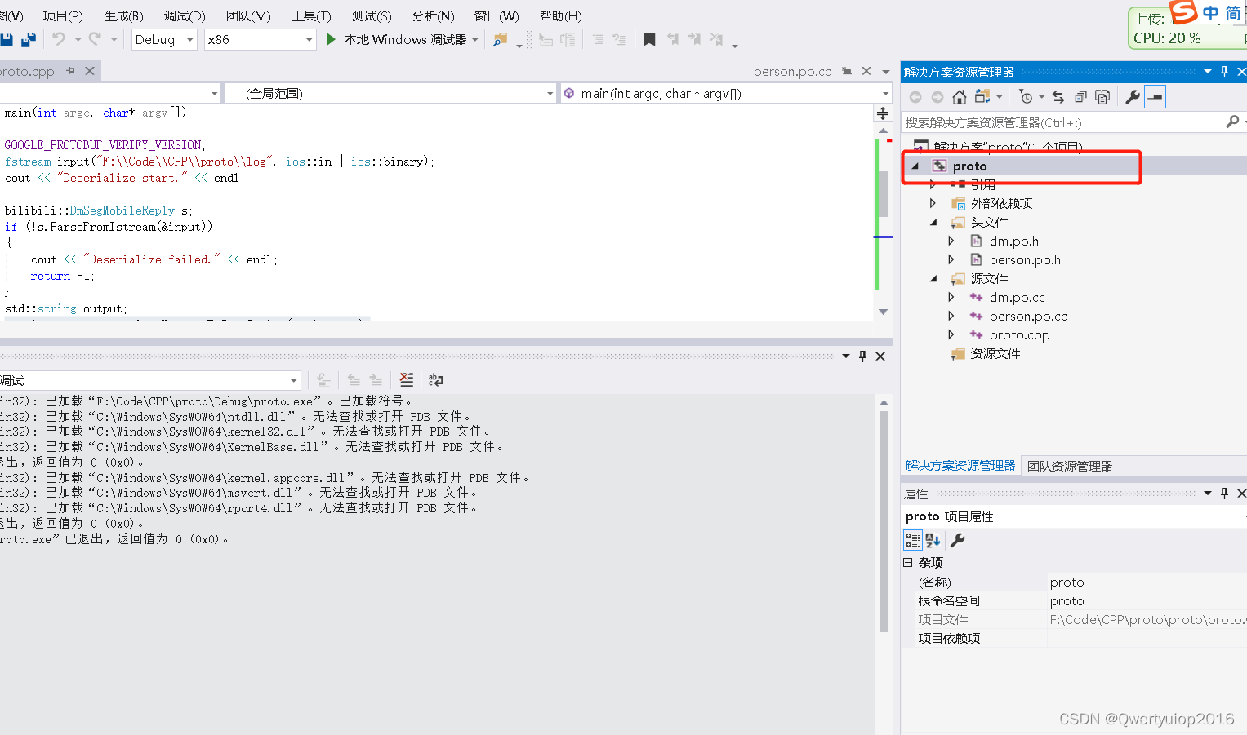Pin the Output window with pushpin icon
The width and height of the screenshot is (1247, 735).
pos(862,356)
